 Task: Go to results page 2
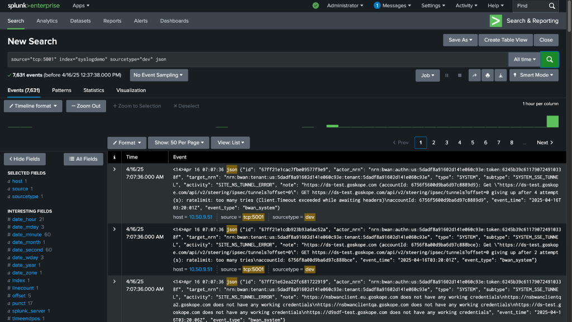tap(433, 143)
